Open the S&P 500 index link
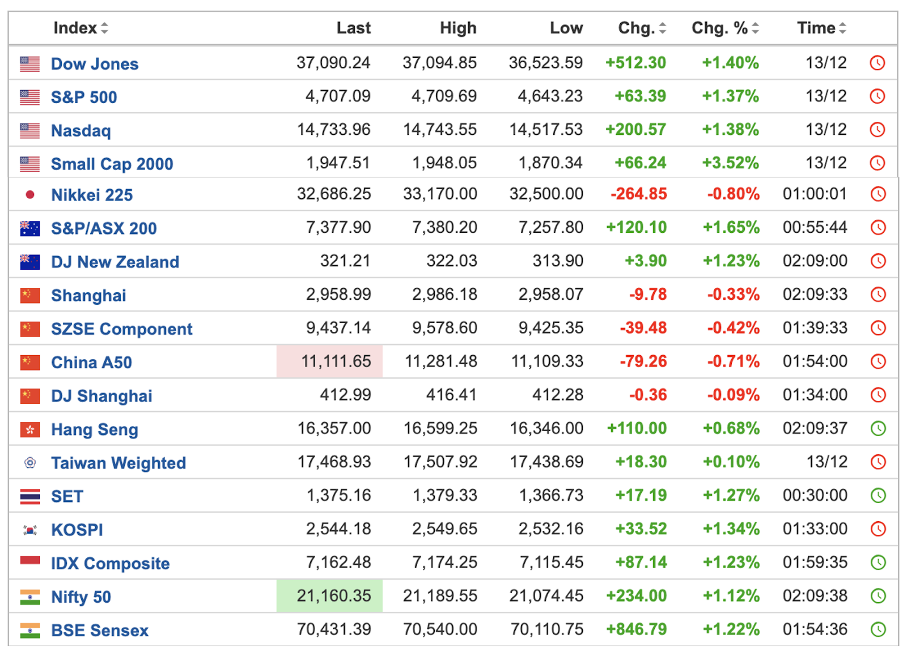This screenshot has width=907, height=656. point(84,97)
